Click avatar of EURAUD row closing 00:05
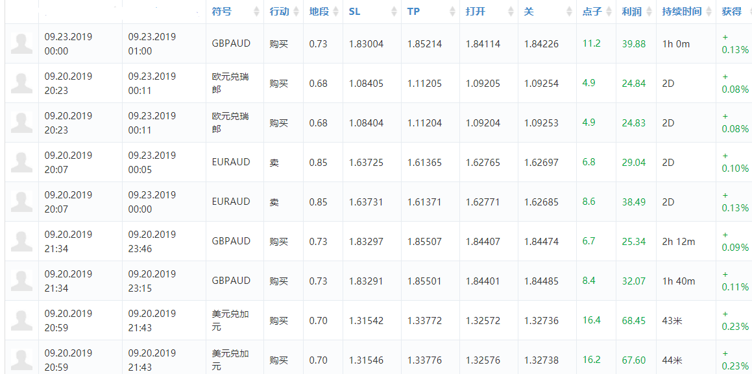The width and height of the screenshot is (752, 374). (x=21, y=162)
